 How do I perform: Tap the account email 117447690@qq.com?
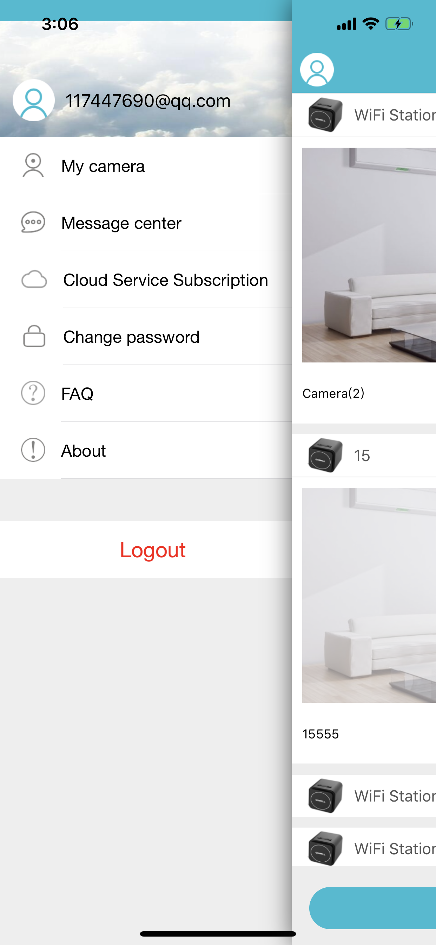click(x=148, y=101)
